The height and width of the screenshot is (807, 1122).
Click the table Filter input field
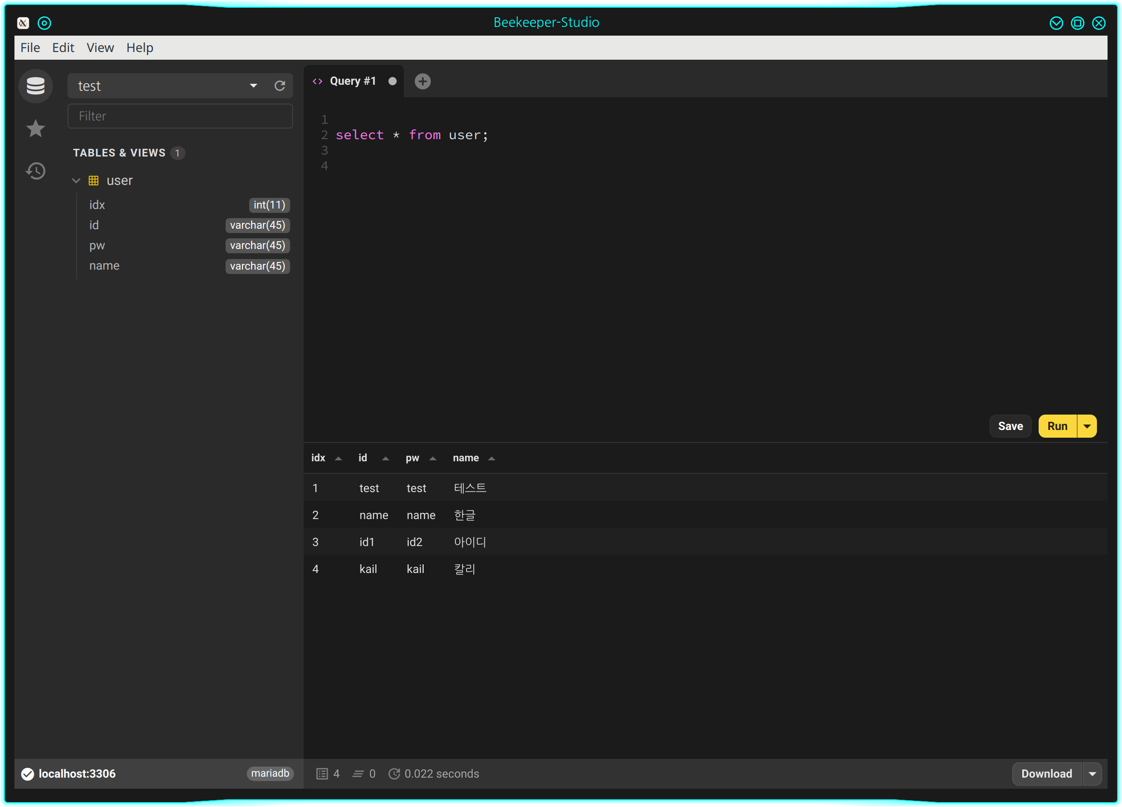click(x=180, y=116)
